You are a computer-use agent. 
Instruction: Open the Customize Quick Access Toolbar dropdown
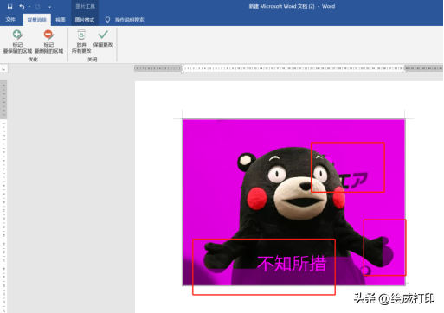pyautogui.click(x=49, y=7)
